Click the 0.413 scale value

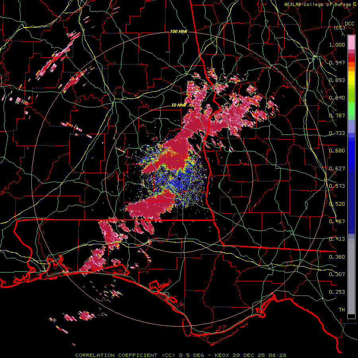tap(337, 239)
